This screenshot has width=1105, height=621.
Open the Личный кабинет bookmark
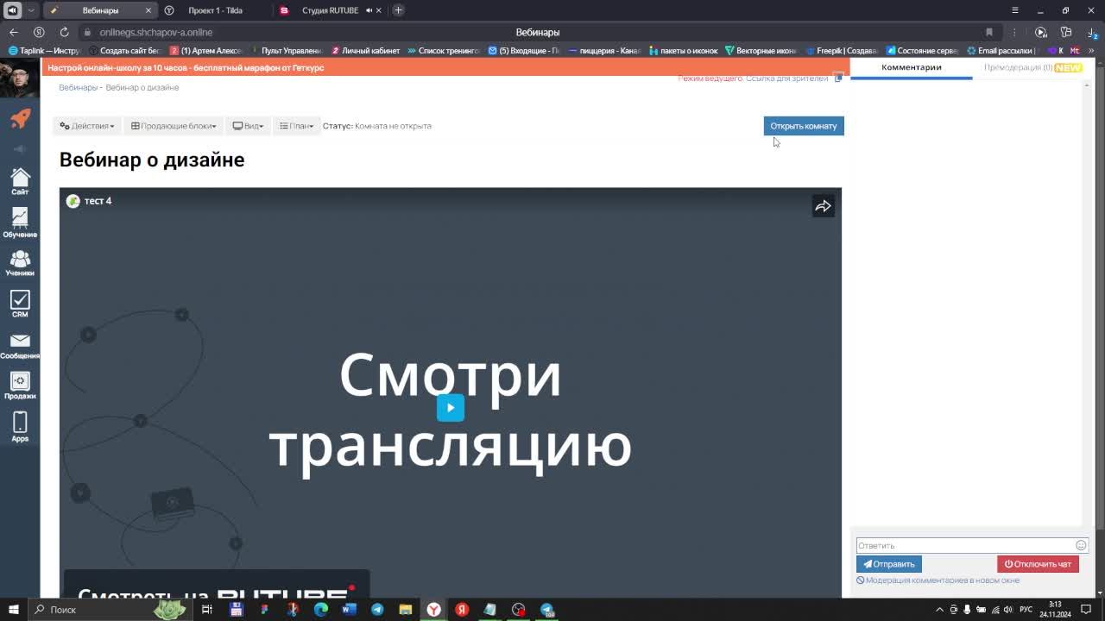(x=366, y=51)
